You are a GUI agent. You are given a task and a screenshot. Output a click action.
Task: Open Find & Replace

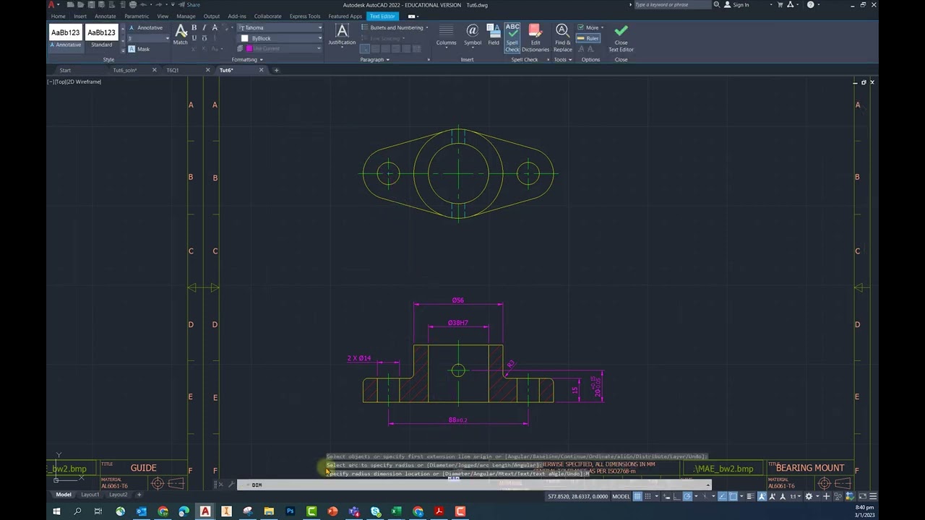(x=562, y=38)
